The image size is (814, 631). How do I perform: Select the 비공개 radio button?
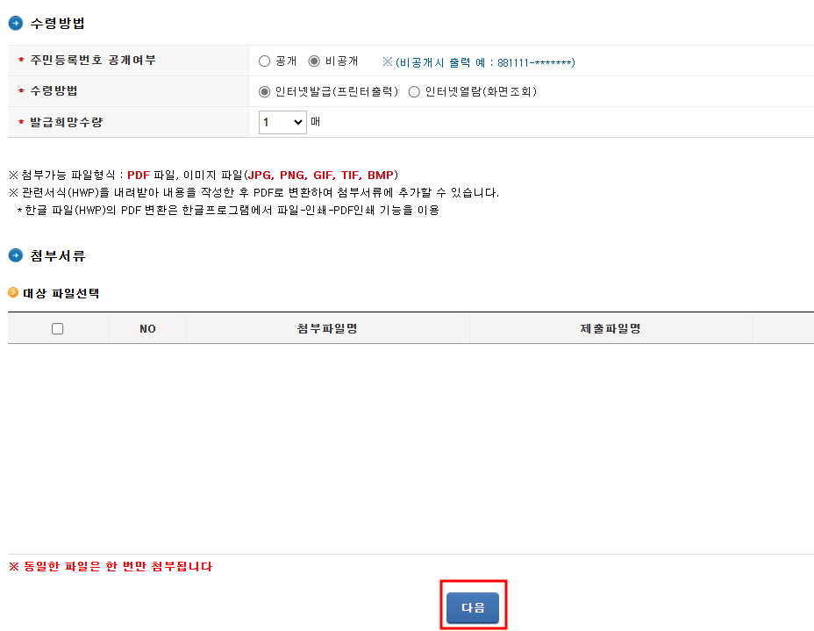coord(312,61)
